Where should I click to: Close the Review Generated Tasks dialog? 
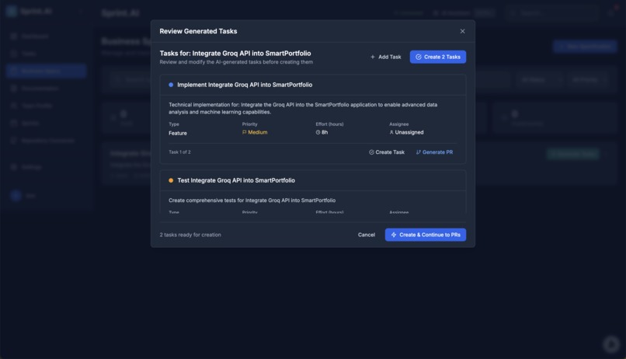point(462,31)
